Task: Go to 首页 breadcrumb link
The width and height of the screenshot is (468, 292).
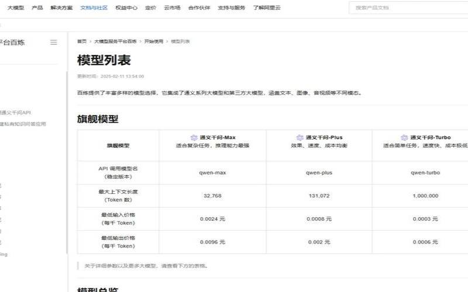Action: click(82, 41)
